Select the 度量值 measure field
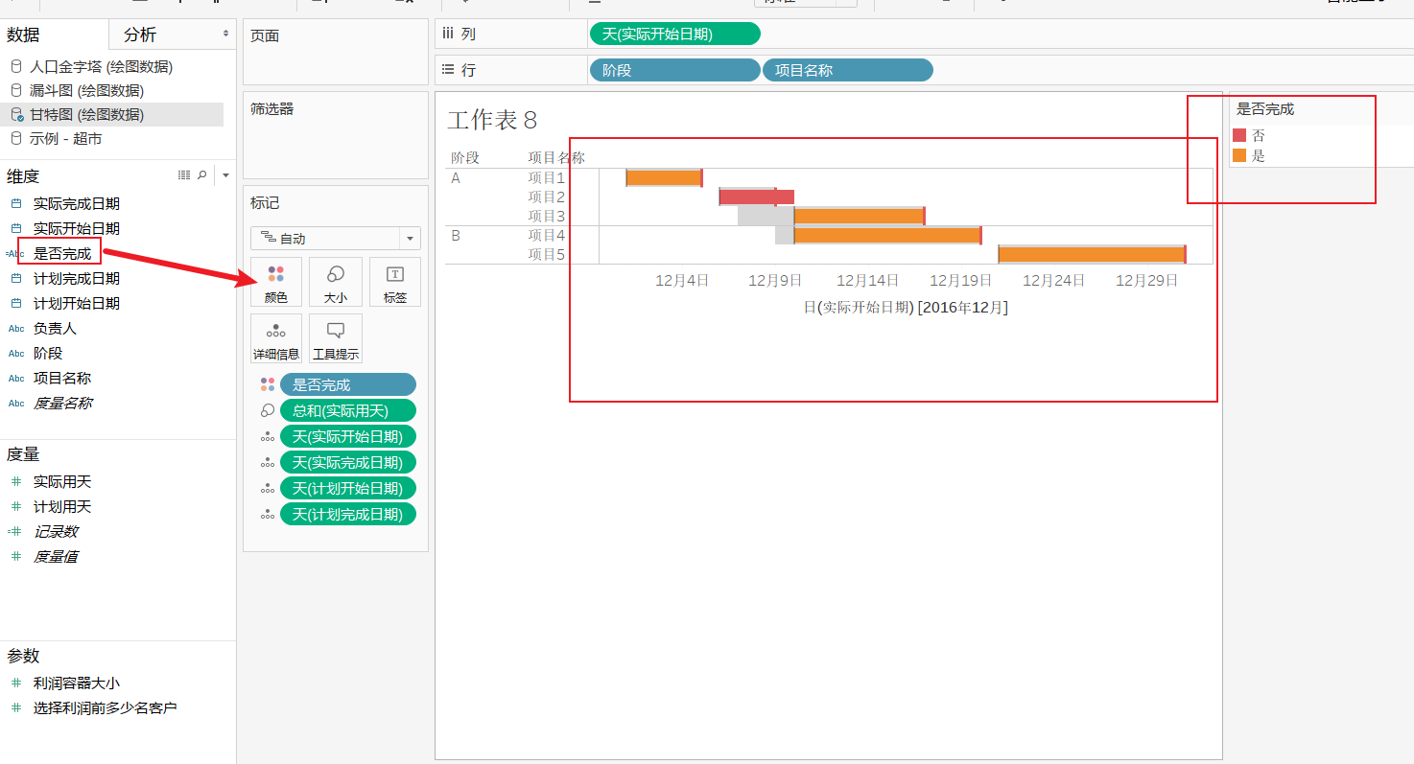 56,556
